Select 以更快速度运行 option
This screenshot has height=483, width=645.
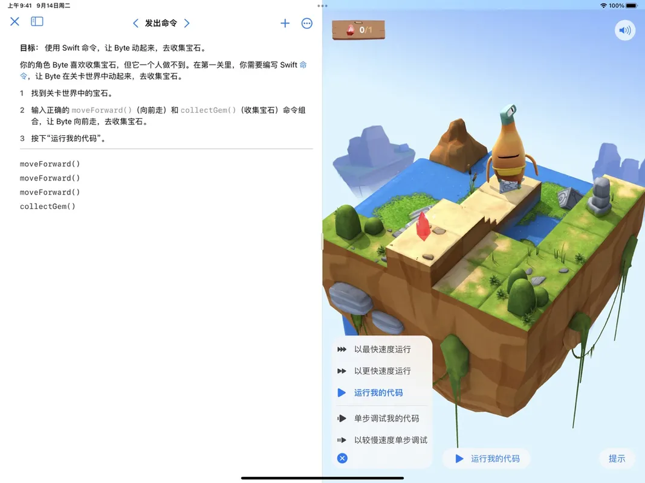pos(381,371)
